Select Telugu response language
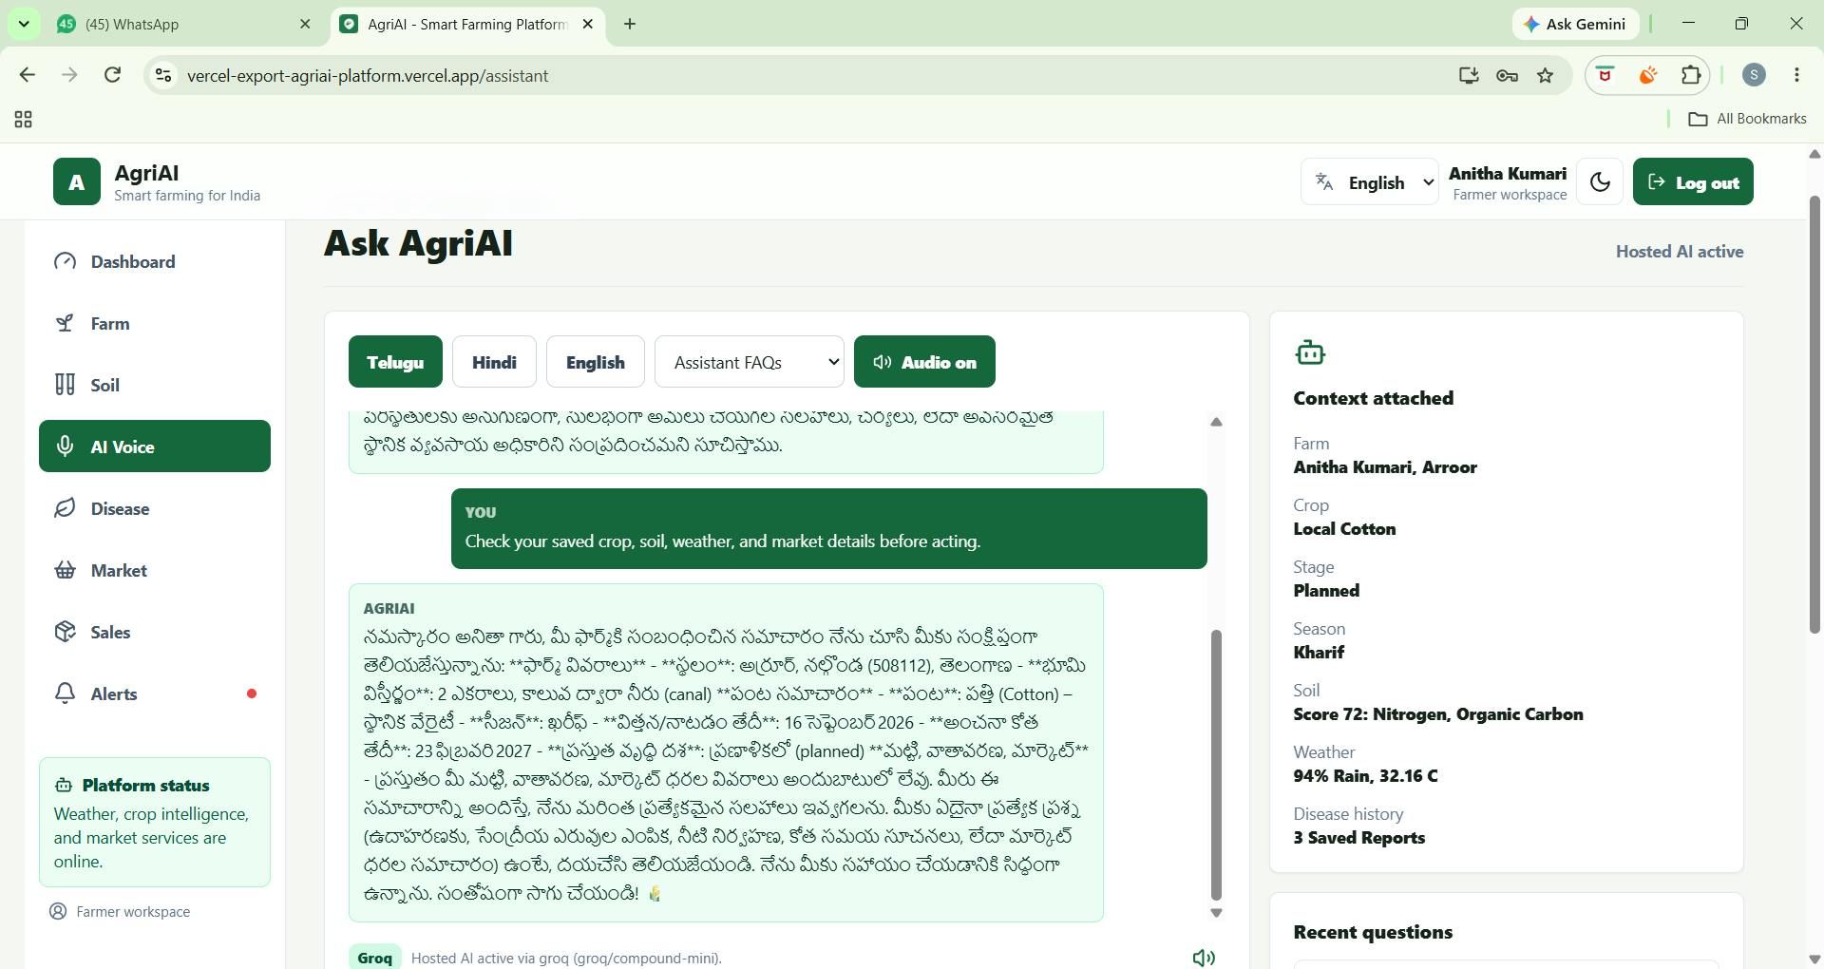The image size is (1824, 969). (395, 362)
